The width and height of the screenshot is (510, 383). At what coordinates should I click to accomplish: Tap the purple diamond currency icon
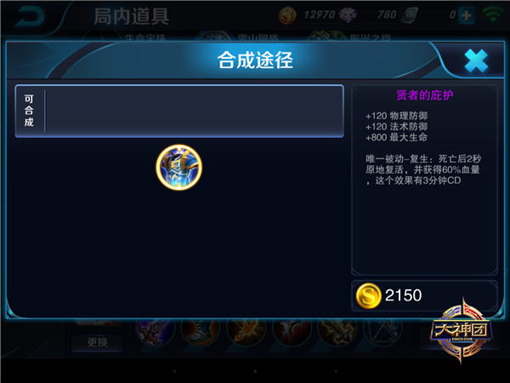click(348, 15)
